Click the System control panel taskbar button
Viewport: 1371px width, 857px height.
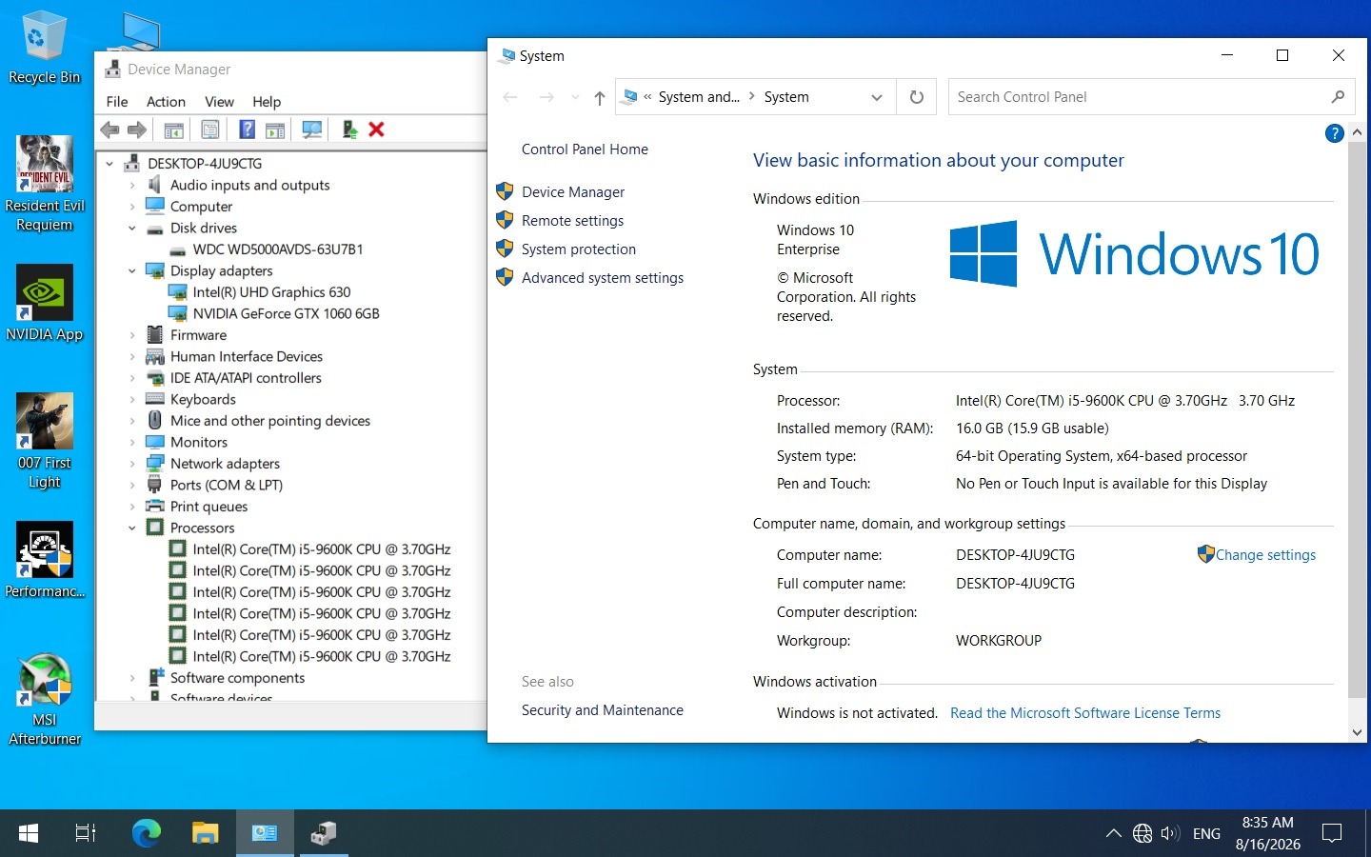[x=265, y=833]
